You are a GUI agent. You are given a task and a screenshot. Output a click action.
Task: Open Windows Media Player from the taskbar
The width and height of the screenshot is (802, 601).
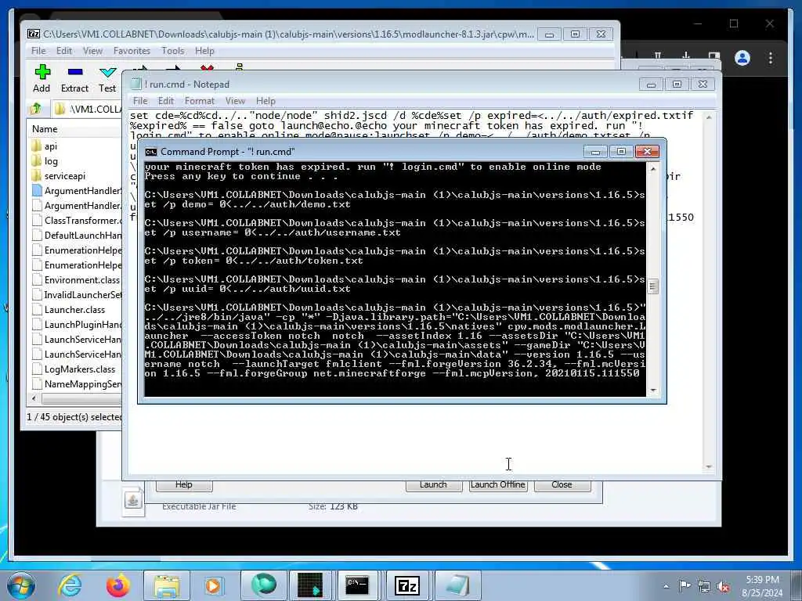tap(214, 585)
